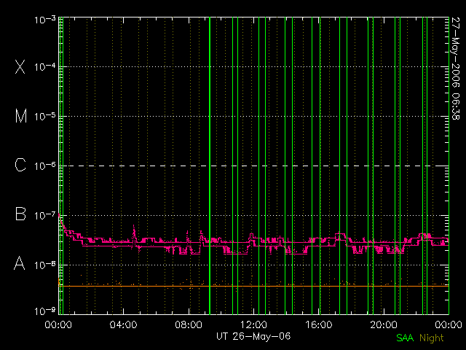Click the 10^-6 axis value
Image resolution: width=466 pixels, height=350 pixels.
pyautogui.click(x=45, y=166)
